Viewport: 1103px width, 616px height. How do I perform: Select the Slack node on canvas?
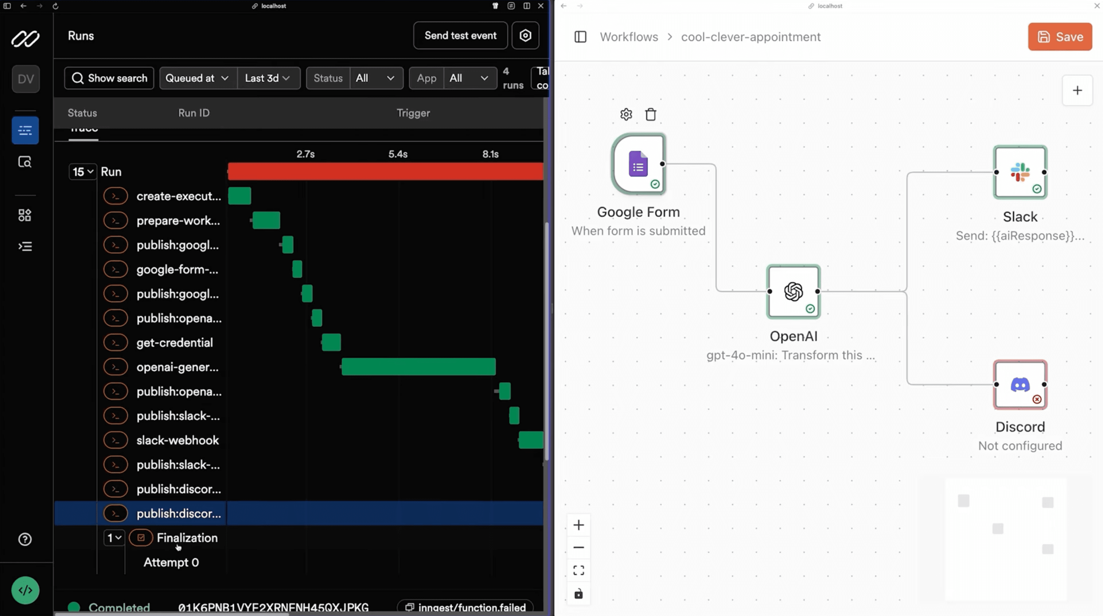tap(1020, 172)
